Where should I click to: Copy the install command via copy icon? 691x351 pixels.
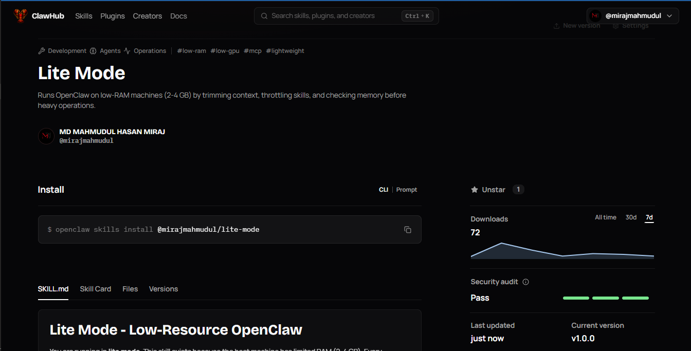408,230
